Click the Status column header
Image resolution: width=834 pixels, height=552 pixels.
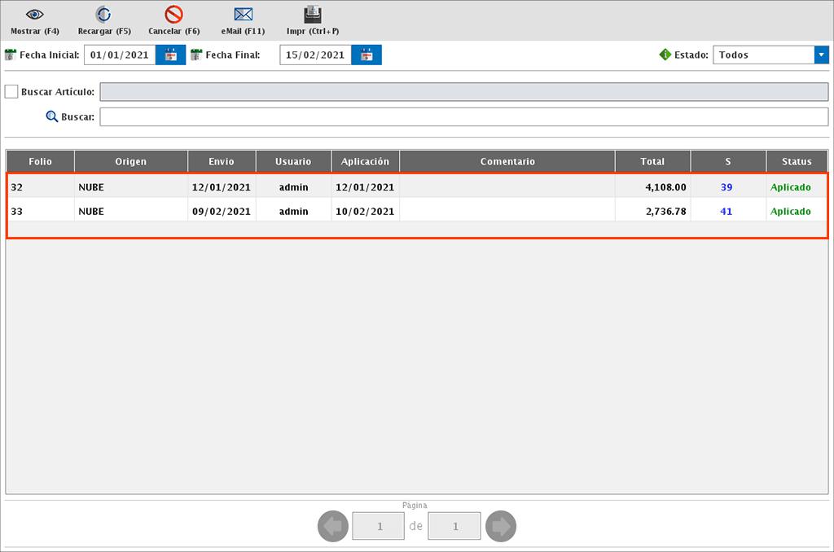pos(797,161)
